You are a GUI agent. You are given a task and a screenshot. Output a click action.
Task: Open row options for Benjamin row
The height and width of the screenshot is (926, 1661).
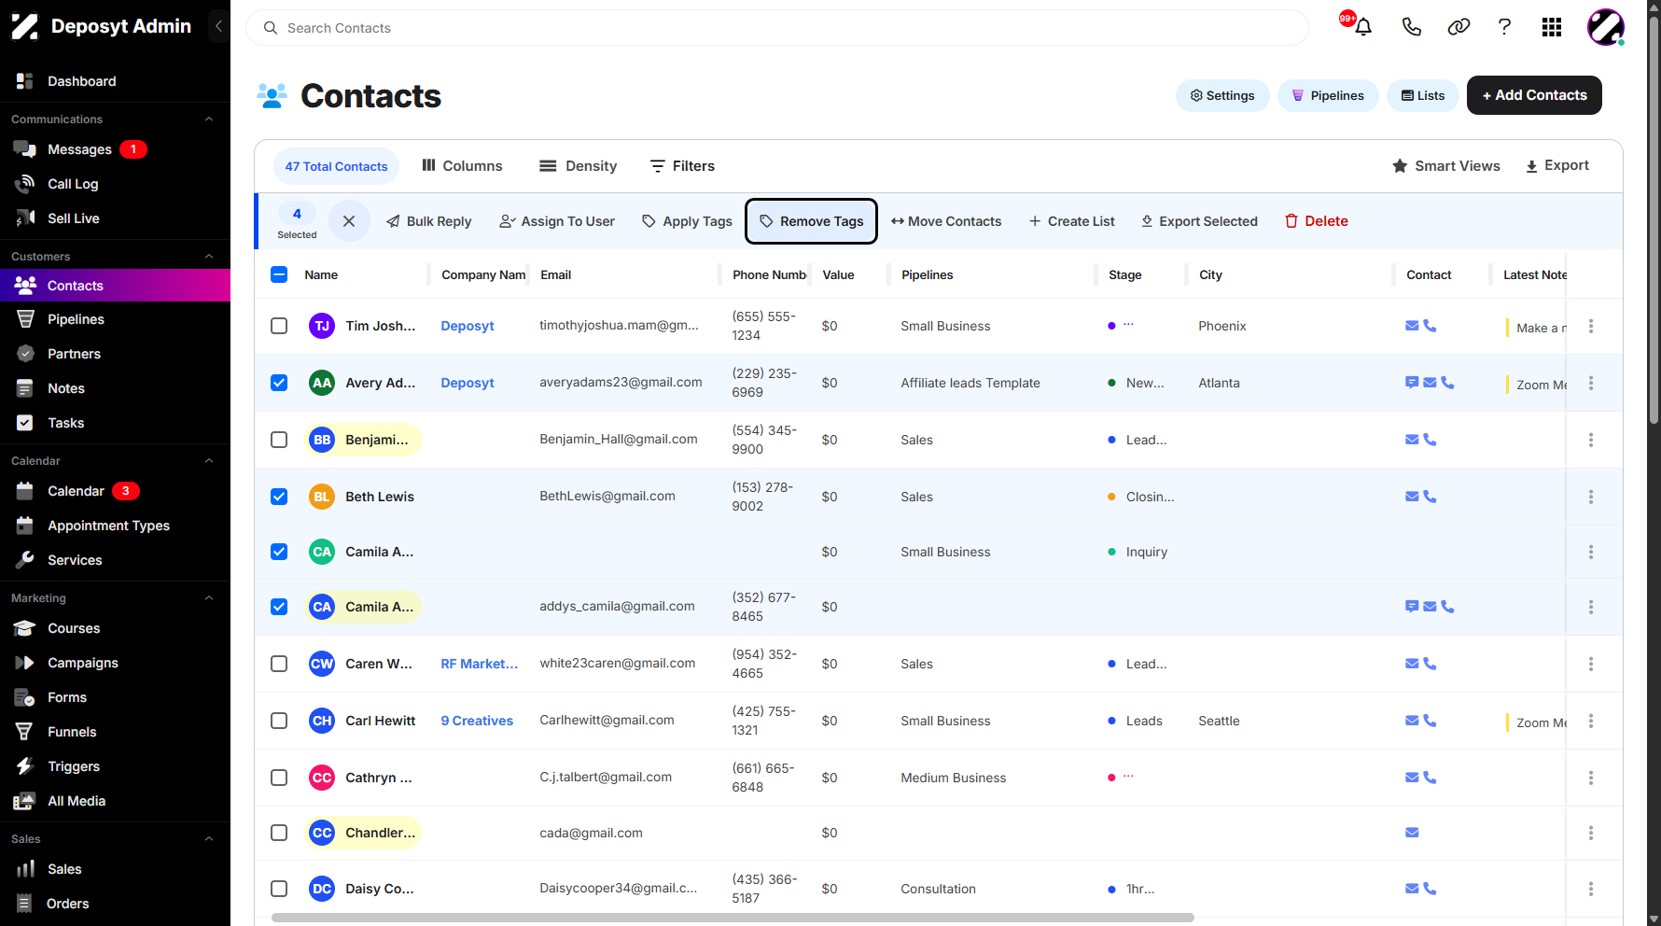1591,440
